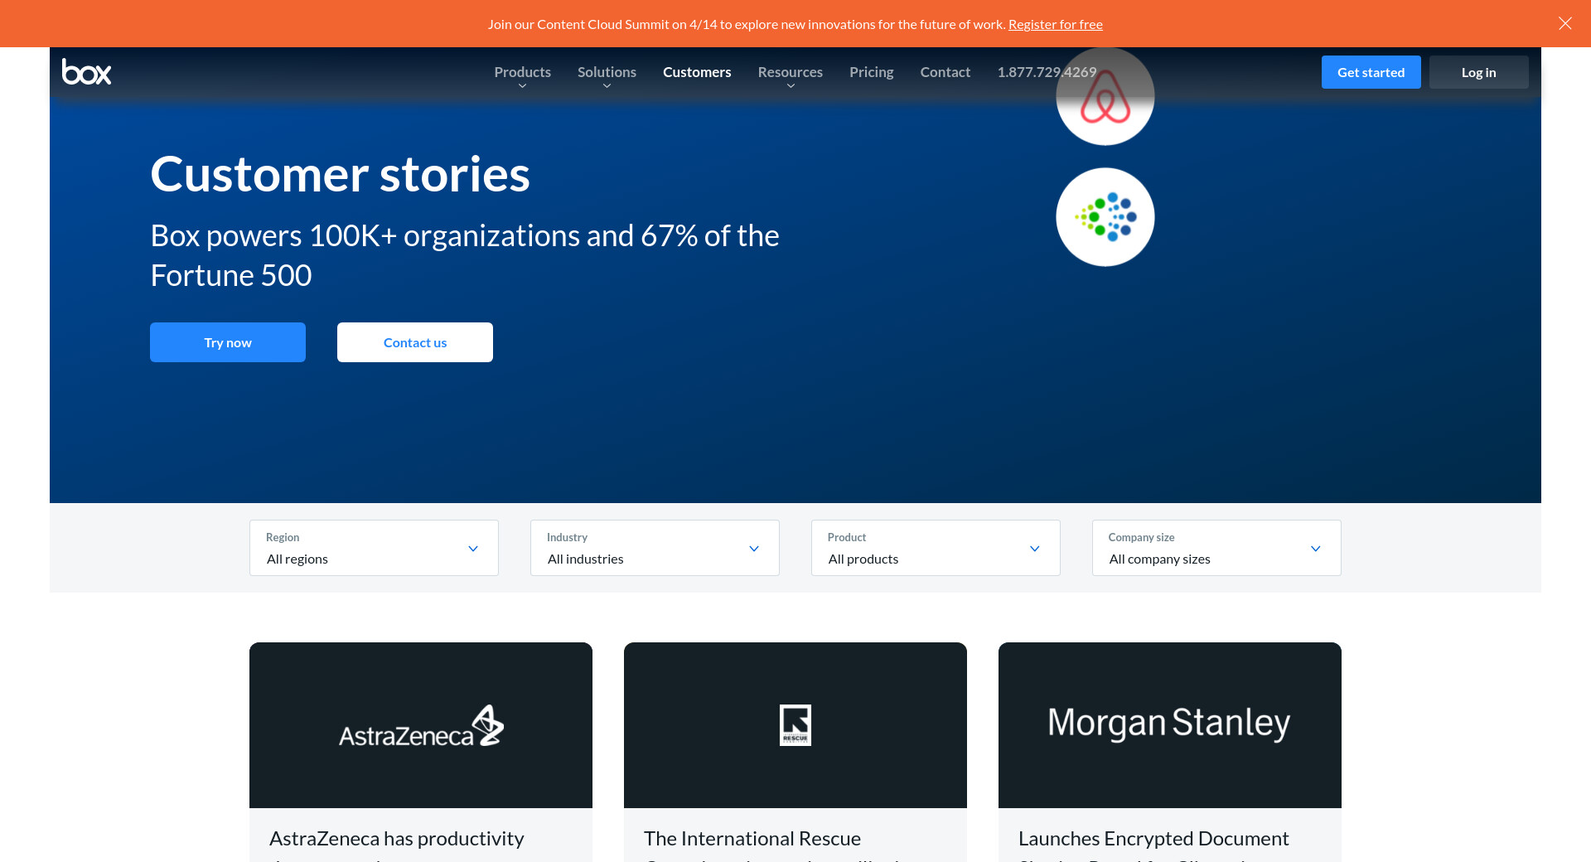Viewport: 1591px width, 862px height.
Task: Expand the Products menu chevron
Action: 522,86
